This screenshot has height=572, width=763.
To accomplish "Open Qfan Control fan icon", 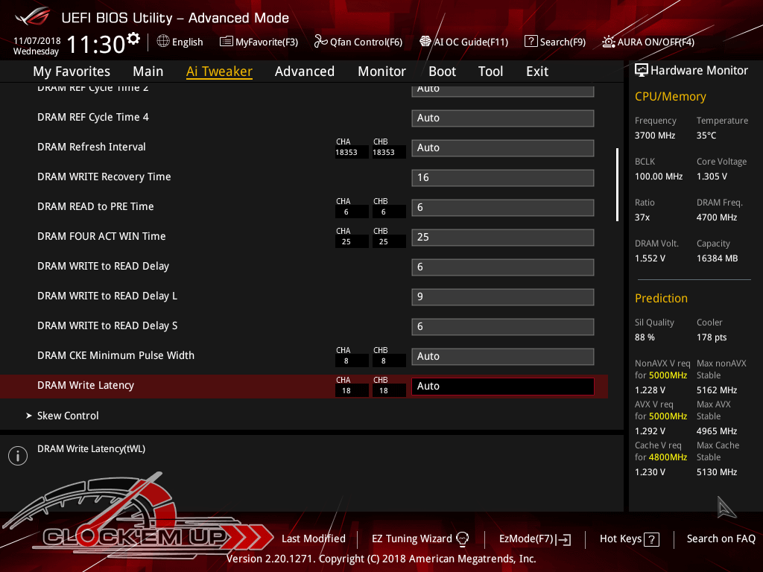I will [320, 42].
